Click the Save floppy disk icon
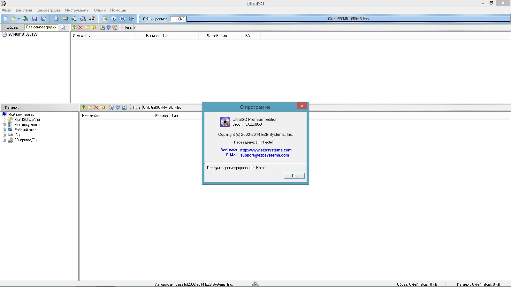511x287 pixels. [x=34, y=19]
